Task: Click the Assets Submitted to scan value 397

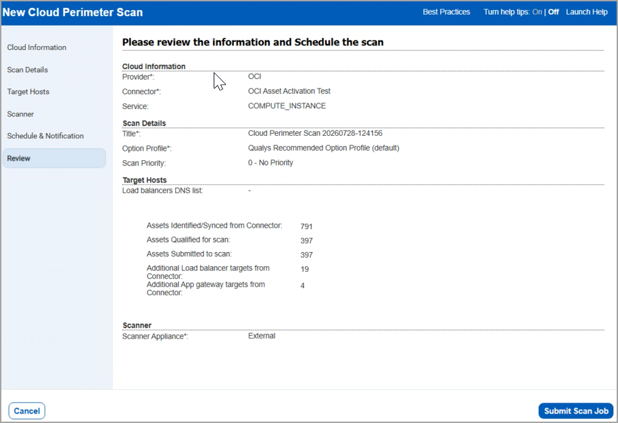Action: [x=306, y=255]
